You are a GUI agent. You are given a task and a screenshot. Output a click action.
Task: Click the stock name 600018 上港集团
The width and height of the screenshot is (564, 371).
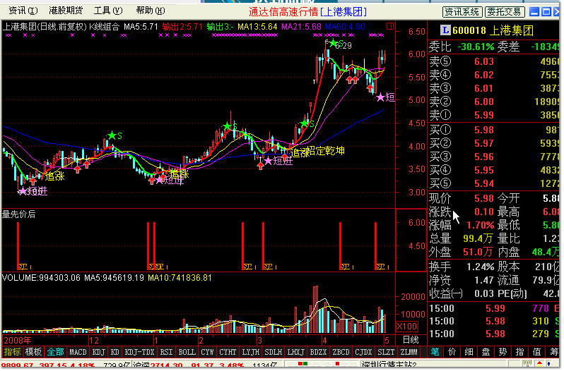[493, 30]
